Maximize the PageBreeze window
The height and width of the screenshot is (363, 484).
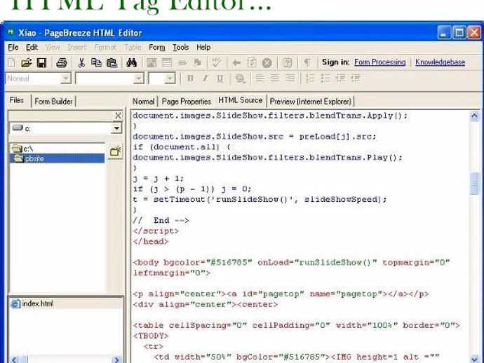(x=459, y=32)
